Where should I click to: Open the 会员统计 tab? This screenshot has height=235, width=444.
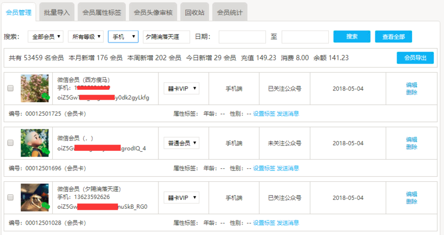click(x=230, y=12)
